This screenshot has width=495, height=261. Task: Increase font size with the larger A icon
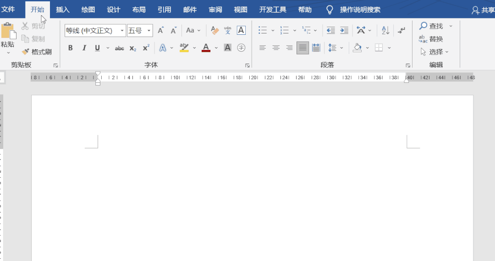point(161,30)
